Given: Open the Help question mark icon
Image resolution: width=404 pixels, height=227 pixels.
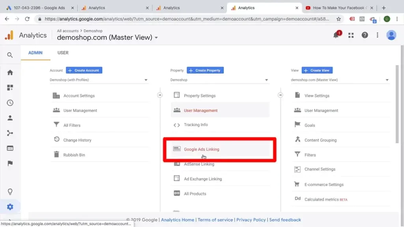Looking at the screenshot, I should (x=365, y=35).
